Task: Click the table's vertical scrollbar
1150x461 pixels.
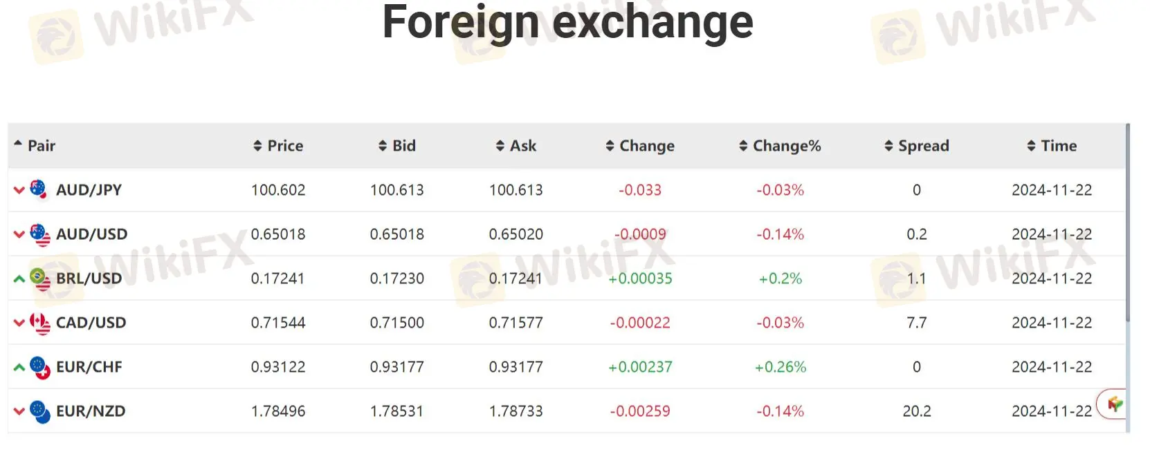Action: [1128, 221]
